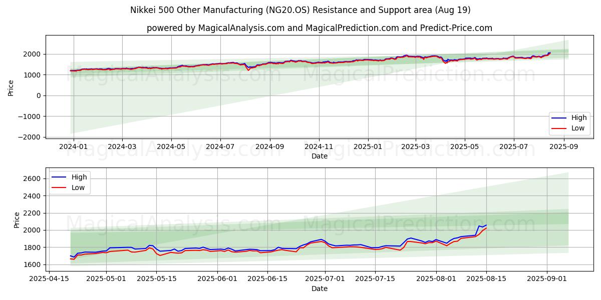Click the '2024-05' x-axis label
This screenshot has width=601, height=300.
click(171, 147)
